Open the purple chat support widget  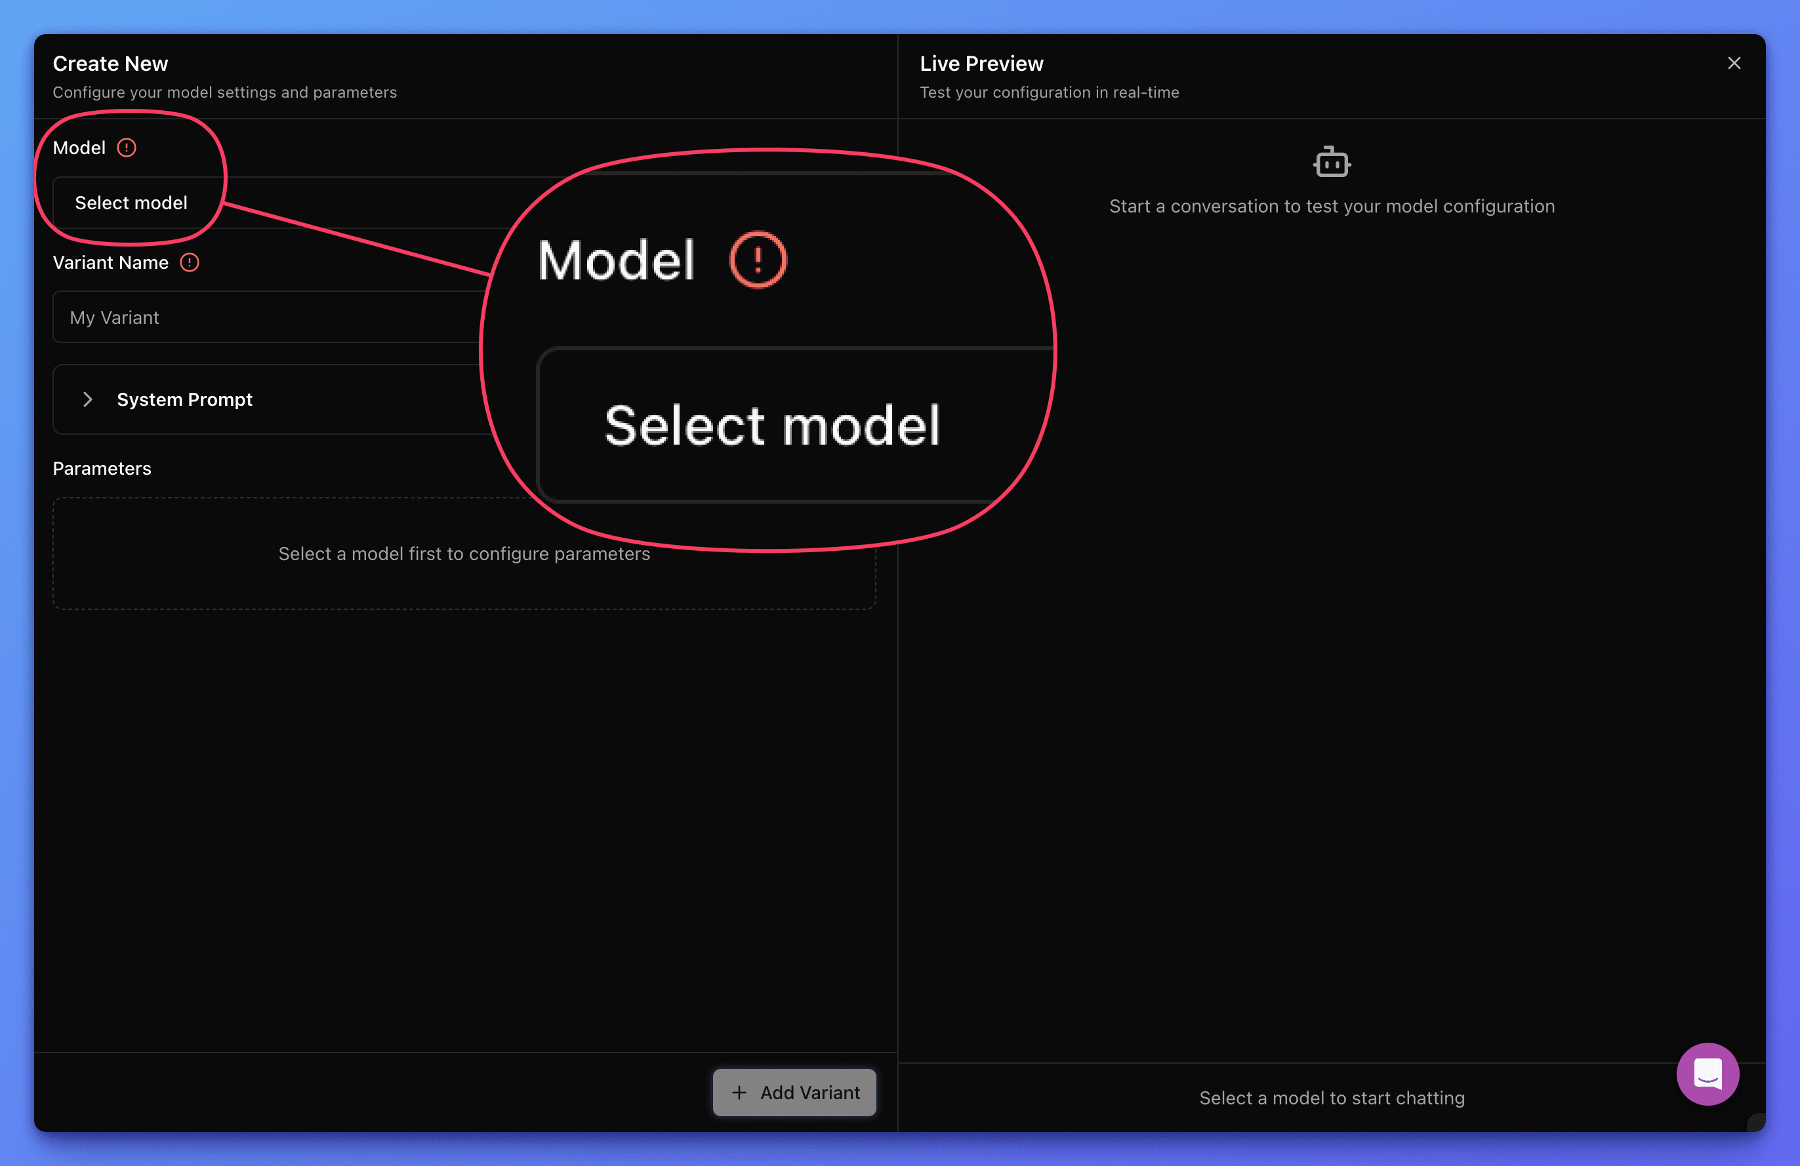1707,1074
